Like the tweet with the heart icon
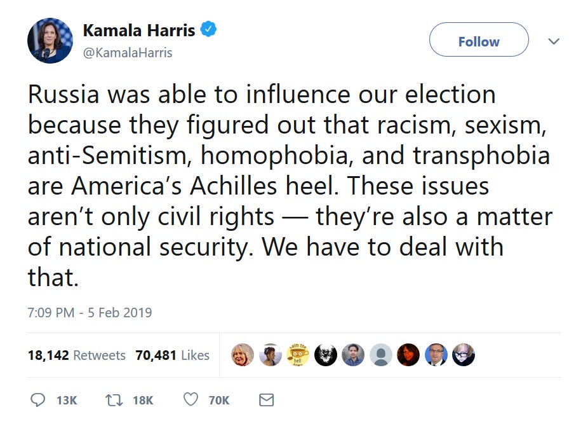 coord(190,399)
